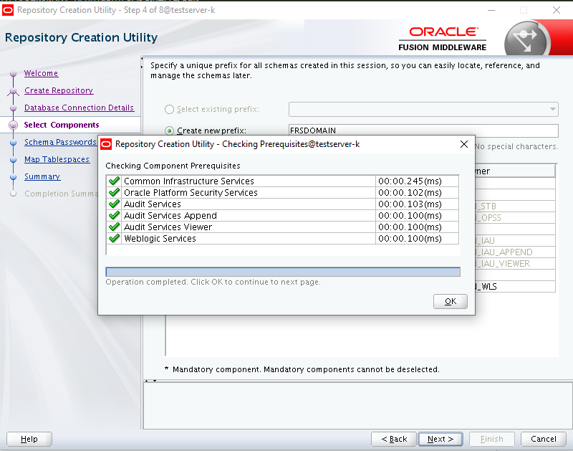Click the Next button
This screenshot has width=573, height=451.
[440, 439]
